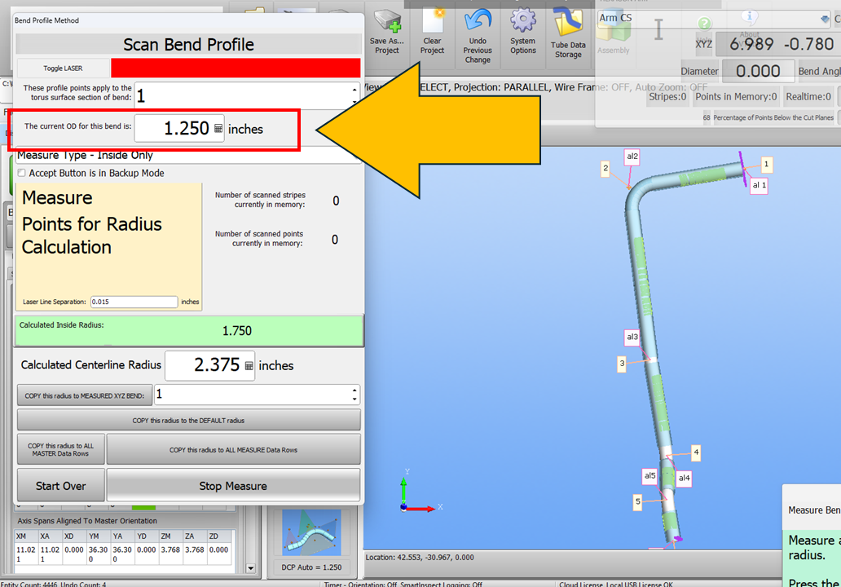Select the al2 label in viewport
The image size is (841, 587).
click(632, 157)
